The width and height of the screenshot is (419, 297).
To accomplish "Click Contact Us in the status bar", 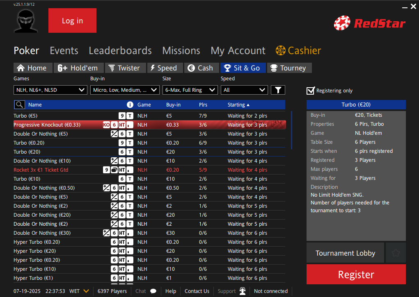I will (x=197, y=291).
